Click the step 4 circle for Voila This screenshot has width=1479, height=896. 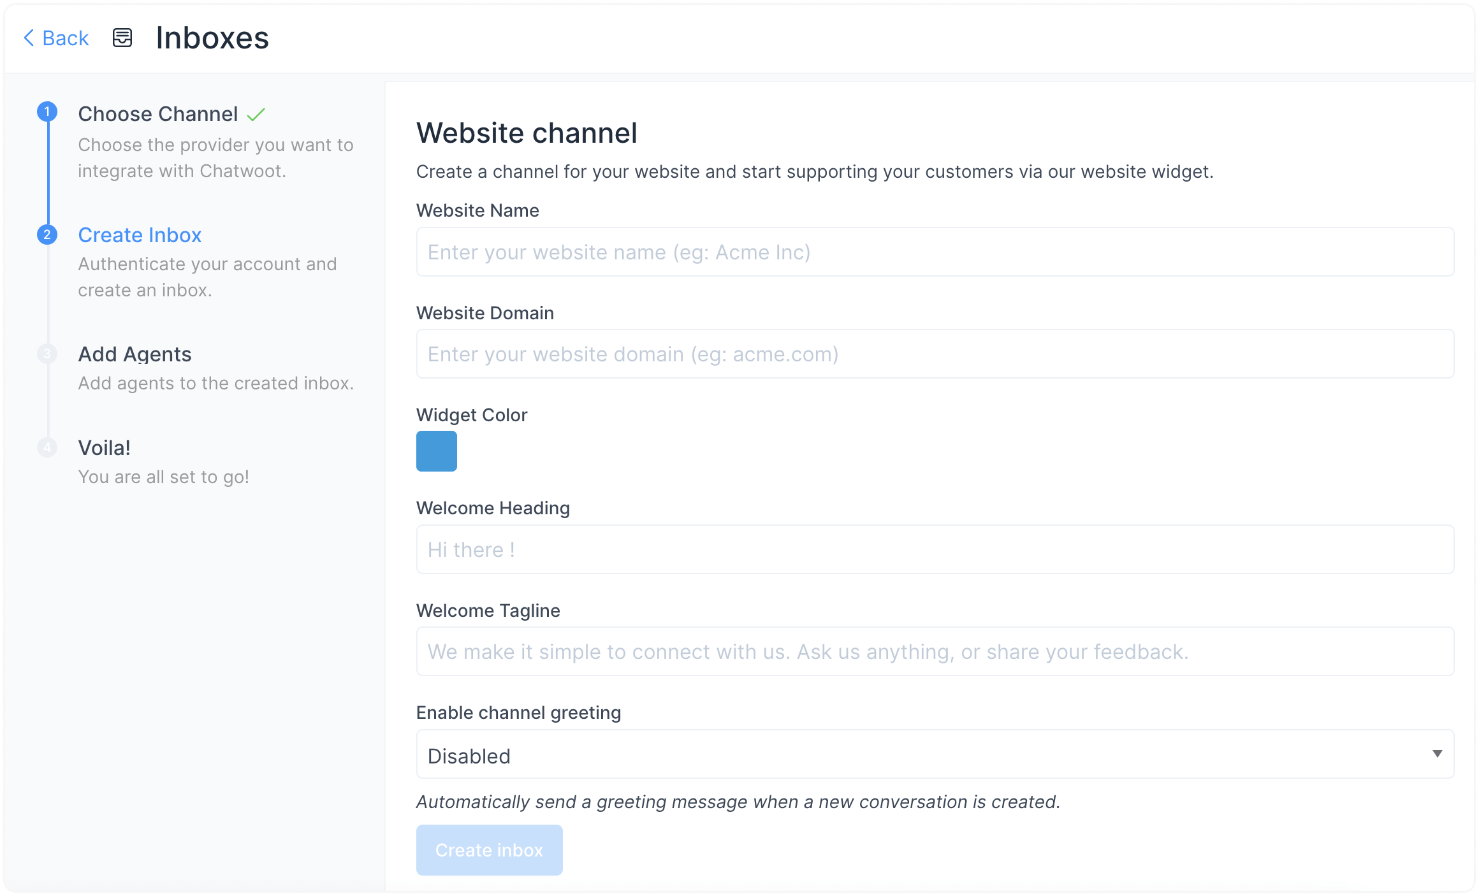click(47, 447)
